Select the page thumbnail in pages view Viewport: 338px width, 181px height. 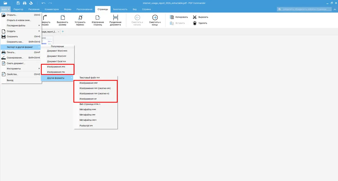[47, 40]
